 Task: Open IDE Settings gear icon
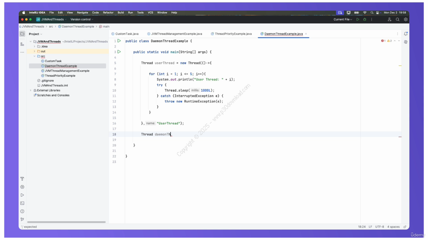406,19
